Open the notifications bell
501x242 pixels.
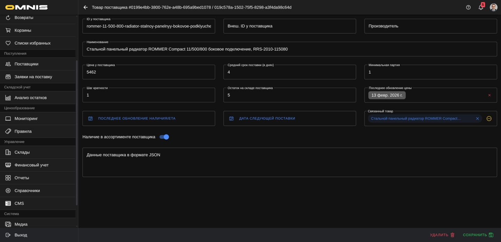(x=481, y=7)
